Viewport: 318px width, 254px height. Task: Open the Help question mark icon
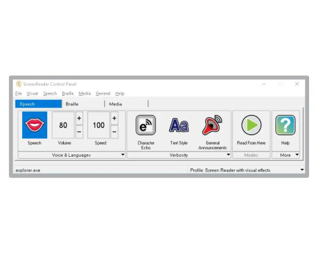click(286, 125)
